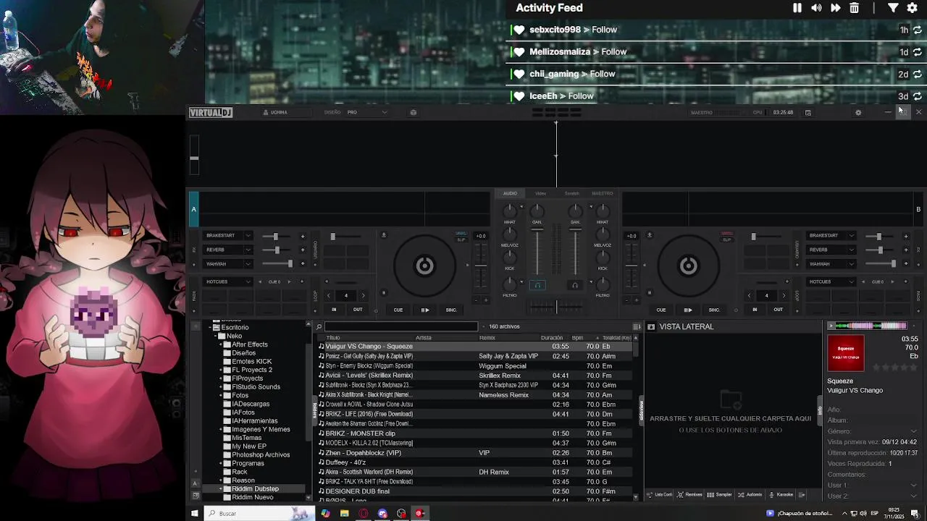Eject track from deck A
This screenshot has height=521, width=927.
pyautogui.click(x=384, y=235)
